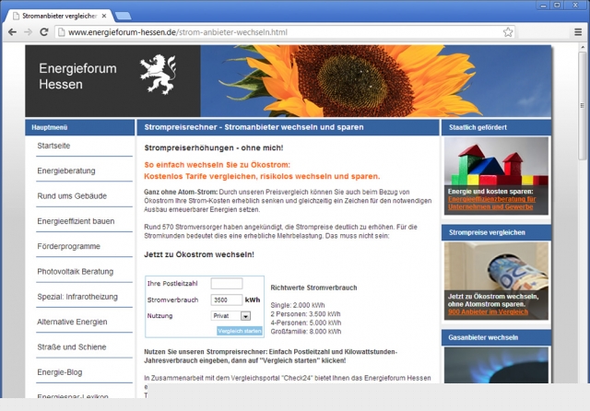Click the page icon in address bar
Screen dimensions: 590x411
pos(61,32)
